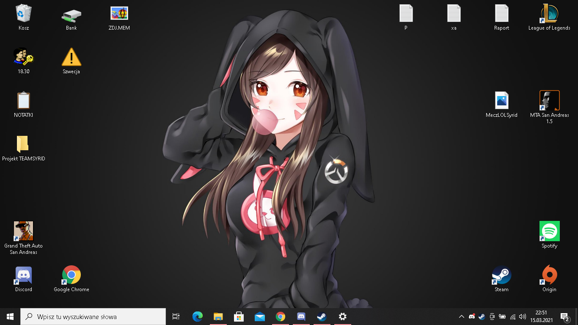
Task: Select the Discord desktop shortcut
Action: pyautogui.click(x=24, y=279)
